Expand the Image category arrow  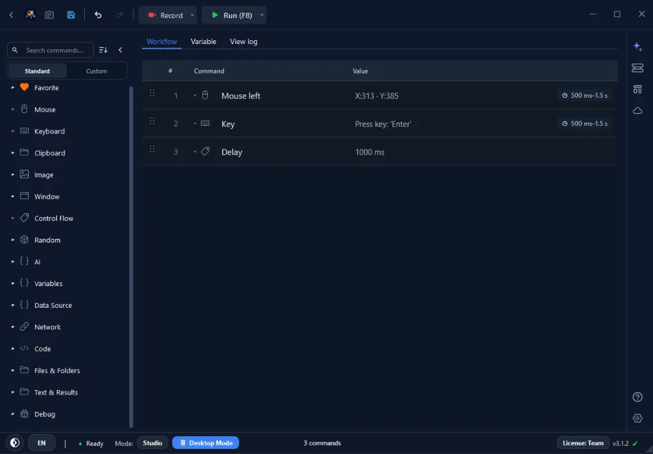[x=13, y=175]
